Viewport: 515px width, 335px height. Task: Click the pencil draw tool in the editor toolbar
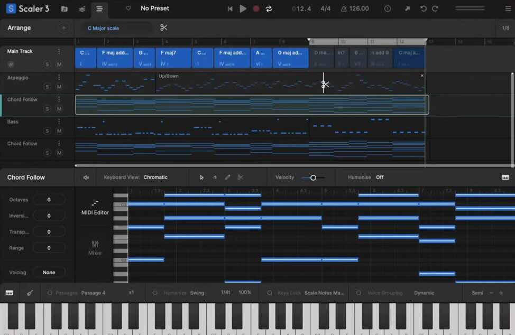click(x=227, y=178)
